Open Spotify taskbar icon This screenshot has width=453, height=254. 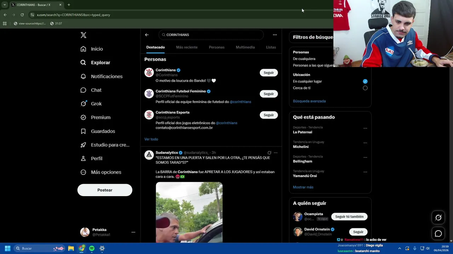pos(92,248)
